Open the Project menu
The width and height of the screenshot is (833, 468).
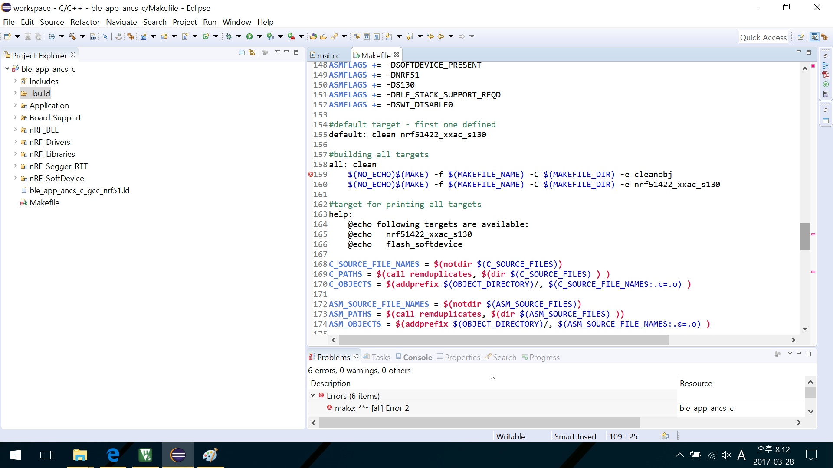[x=185, y=22]
